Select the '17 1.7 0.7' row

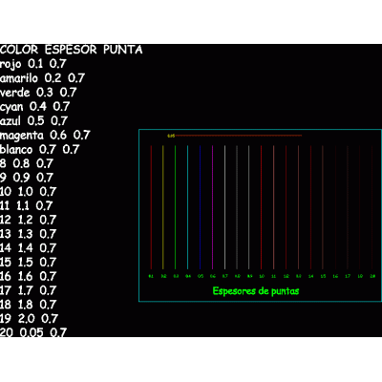click(x=29, y=290)
